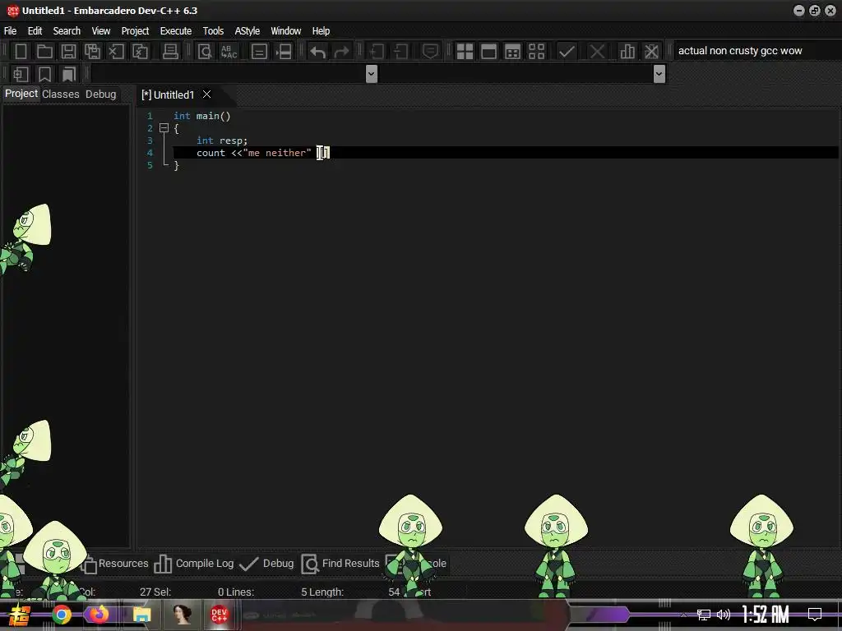
Task: Open the AStyle menu
Action: coord(247,30)
